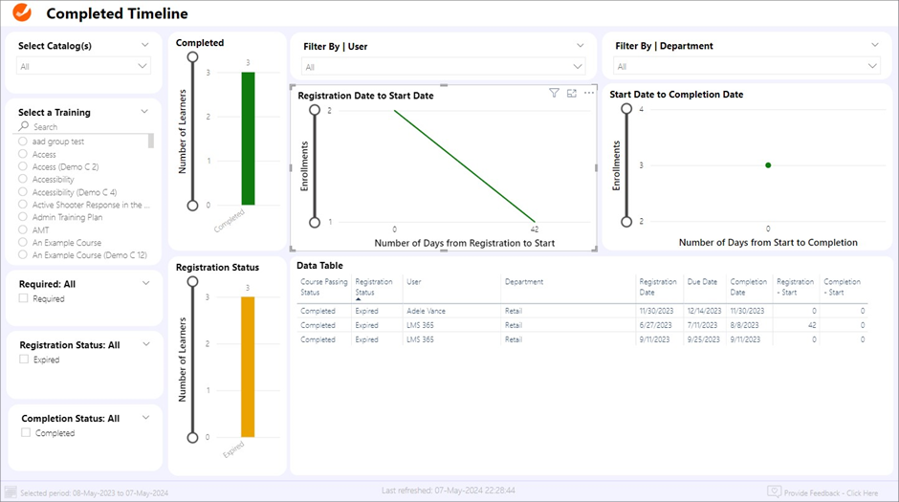Viewport: 899px width, 502px height.
Task: Check the Completed completion status checkbox
Action: [26, 433]
